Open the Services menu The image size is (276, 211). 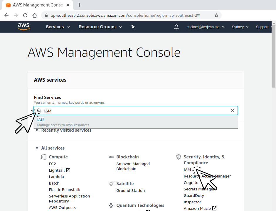point(58,27)
